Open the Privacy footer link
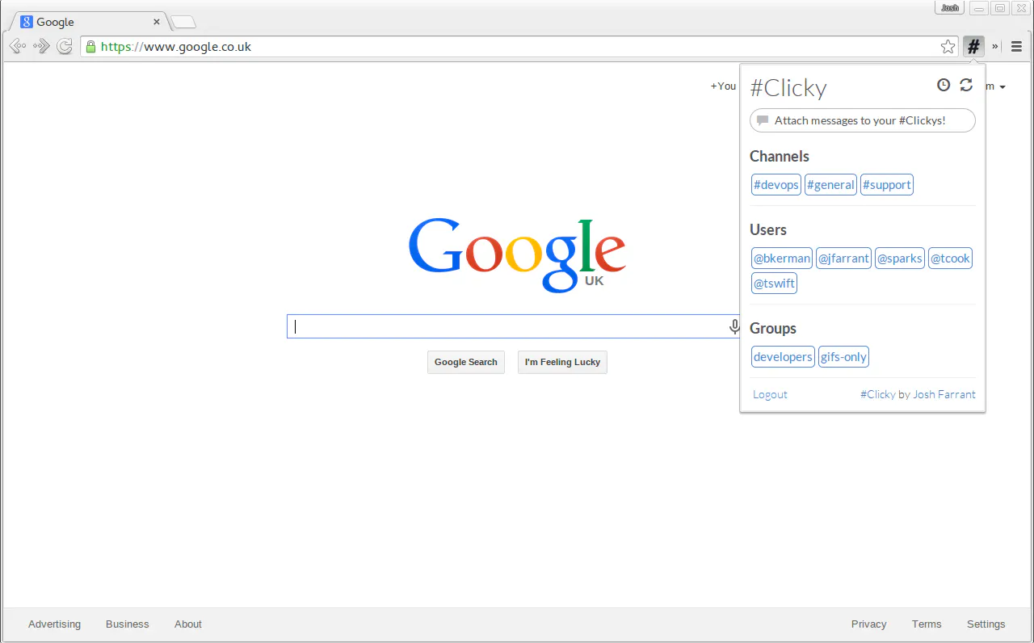The image size is (1034, 643). tap(868, 624)
